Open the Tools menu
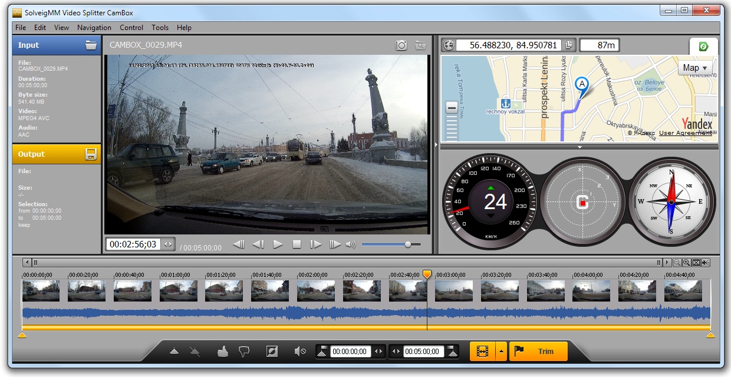The height and width of the screenshot is (377, 731). [x=160, y=28]
